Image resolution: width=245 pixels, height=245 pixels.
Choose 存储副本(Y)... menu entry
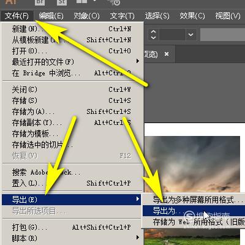[x=72, y=123]
